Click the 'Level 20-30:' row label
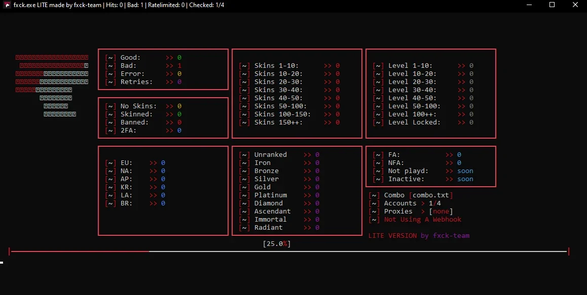The width and height of the screenshot is (587, 295). 413,81
